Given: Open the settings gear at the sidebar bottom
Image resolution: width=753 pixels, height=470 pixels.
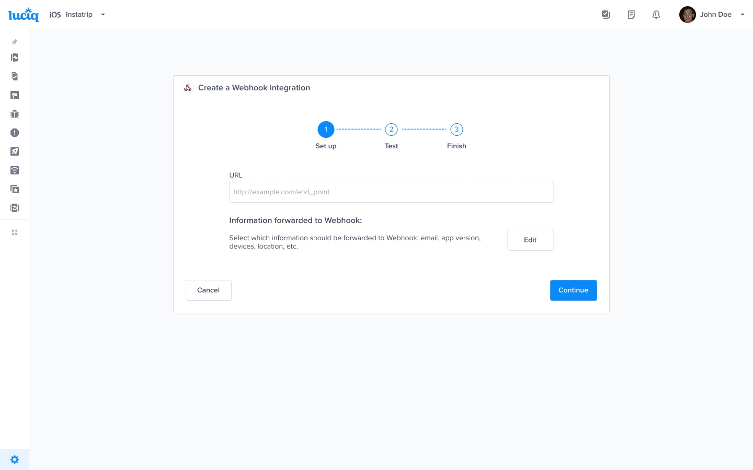Looking at the screenshot, I should pyautogui.click(x=15, y=460).
